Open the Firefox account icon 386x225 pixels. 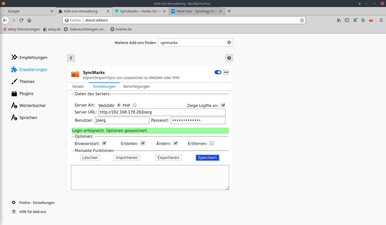pyautogui.click(x=355, y=20)
